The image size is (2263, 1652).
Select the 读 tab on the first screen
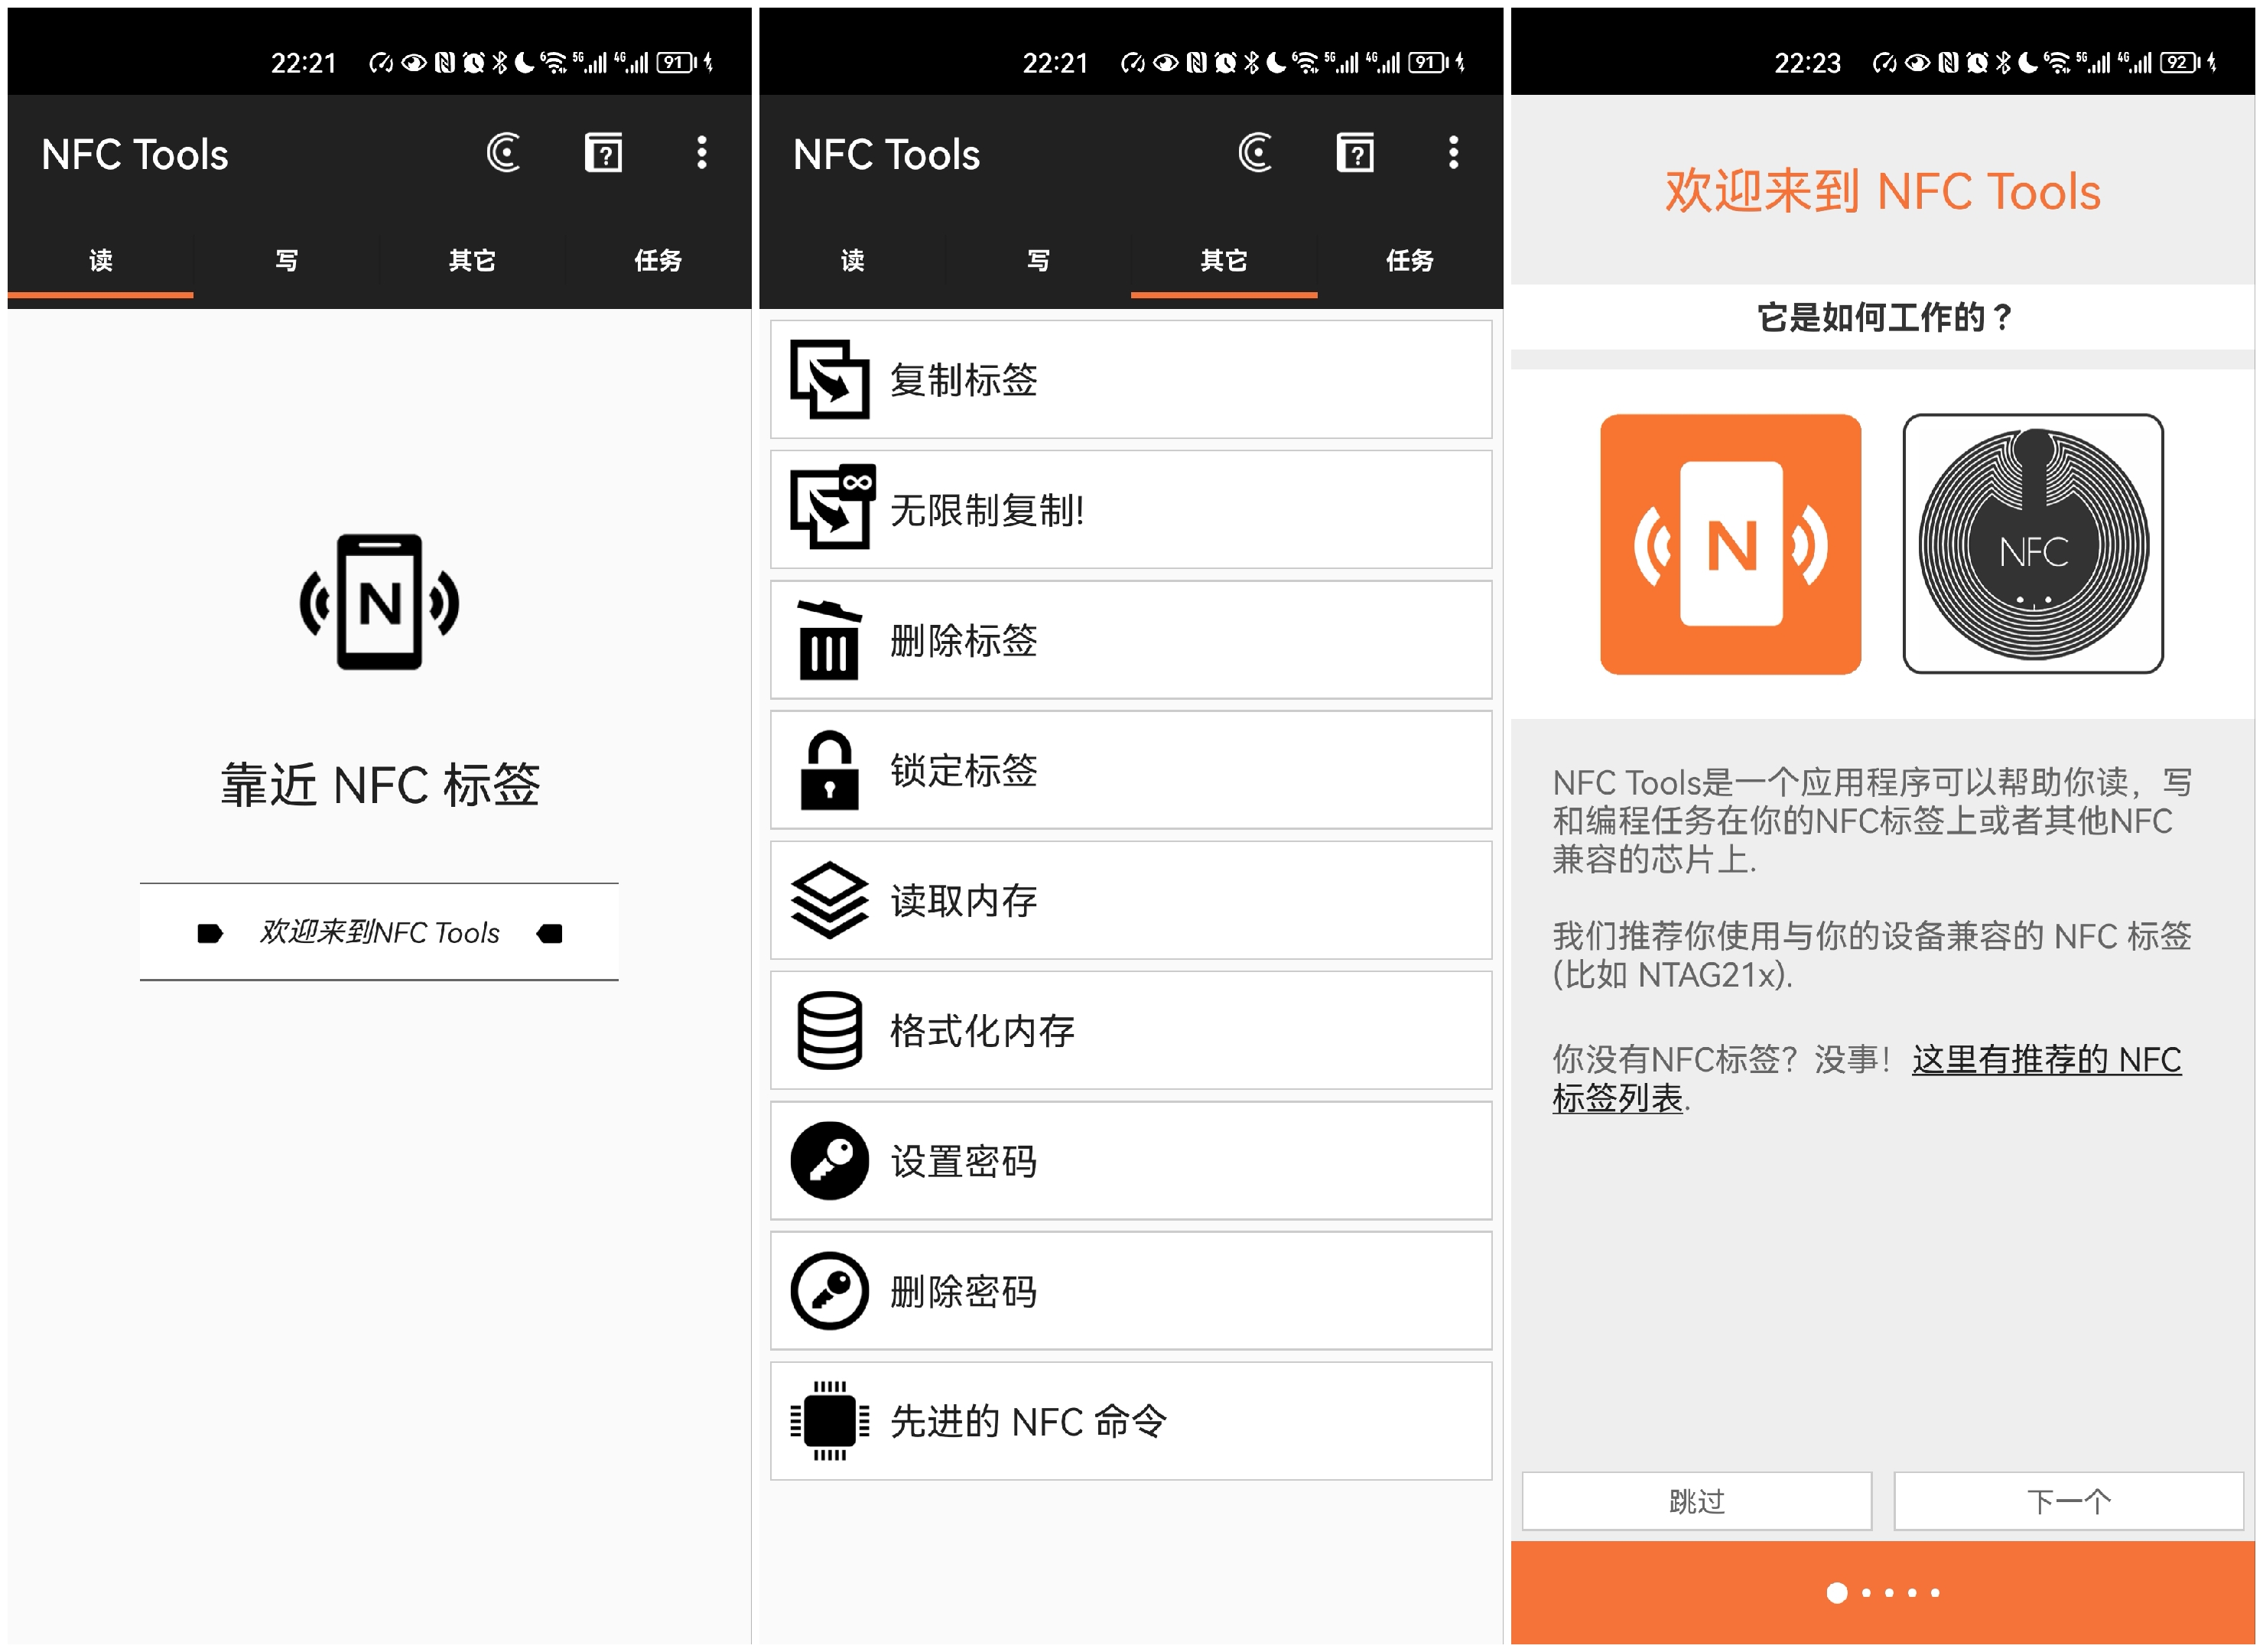pos(100,261)
